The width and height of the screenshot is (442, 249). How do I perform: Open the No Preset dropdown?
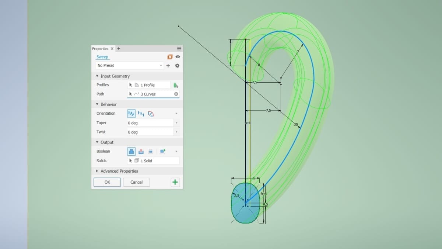[161, 65]
